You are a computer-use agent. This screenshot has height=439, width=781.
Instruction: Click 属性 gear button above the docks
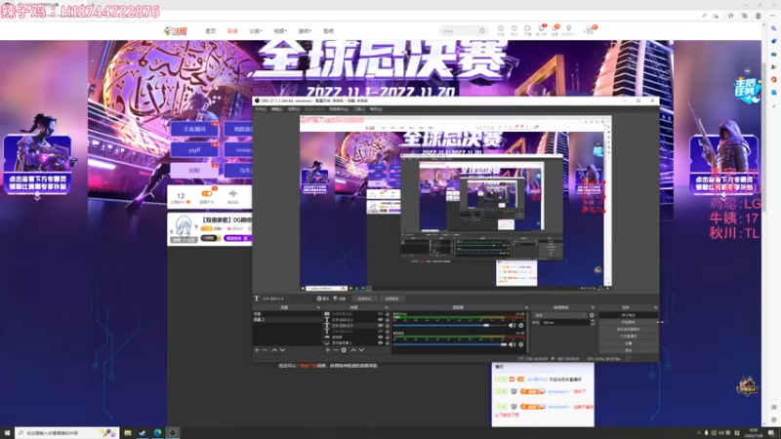(x=323, y=299)
